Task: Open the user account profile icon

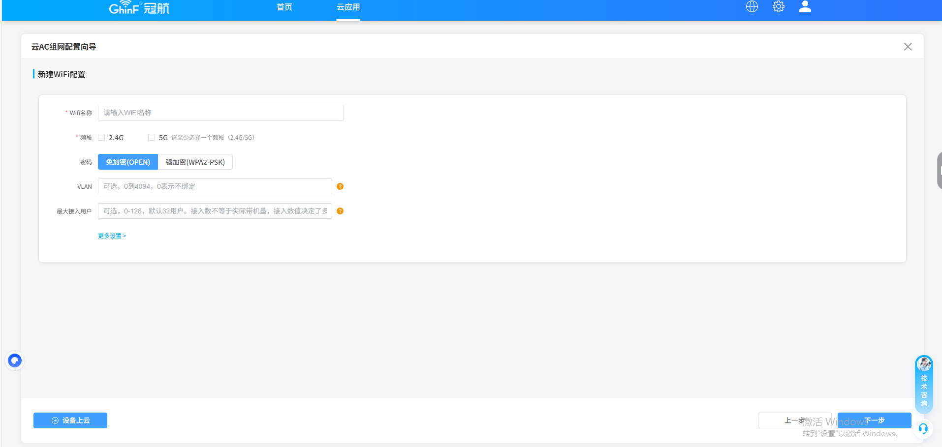Action: 805,7
